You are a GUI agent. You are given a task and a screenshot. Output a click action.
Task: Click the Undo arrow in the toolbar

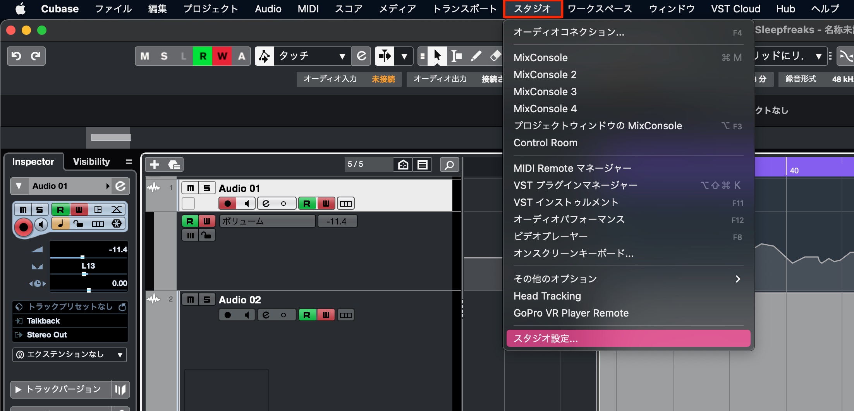(x=16, y=57)
